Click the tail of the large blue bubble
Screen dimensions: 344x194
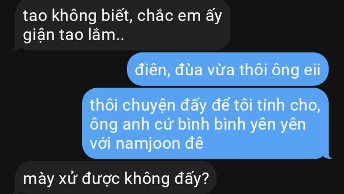pyautogui.click(x=329, y=156)
